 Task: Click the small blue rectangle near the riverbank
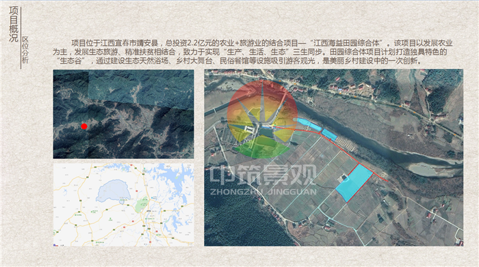point(329,135)
